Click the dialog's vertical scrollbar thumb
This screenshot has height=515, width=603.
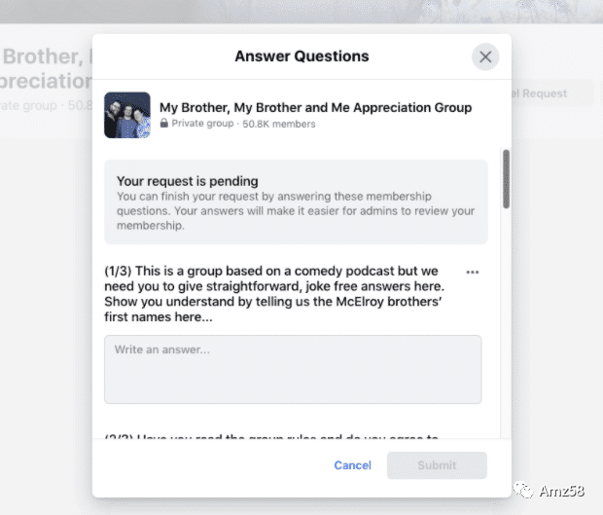point(506,179)
